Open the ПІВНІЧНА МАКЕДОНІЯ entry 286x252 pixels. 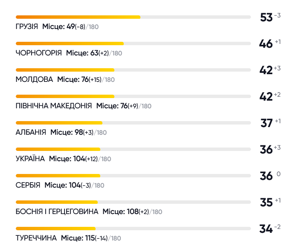[x=54, y=106]
